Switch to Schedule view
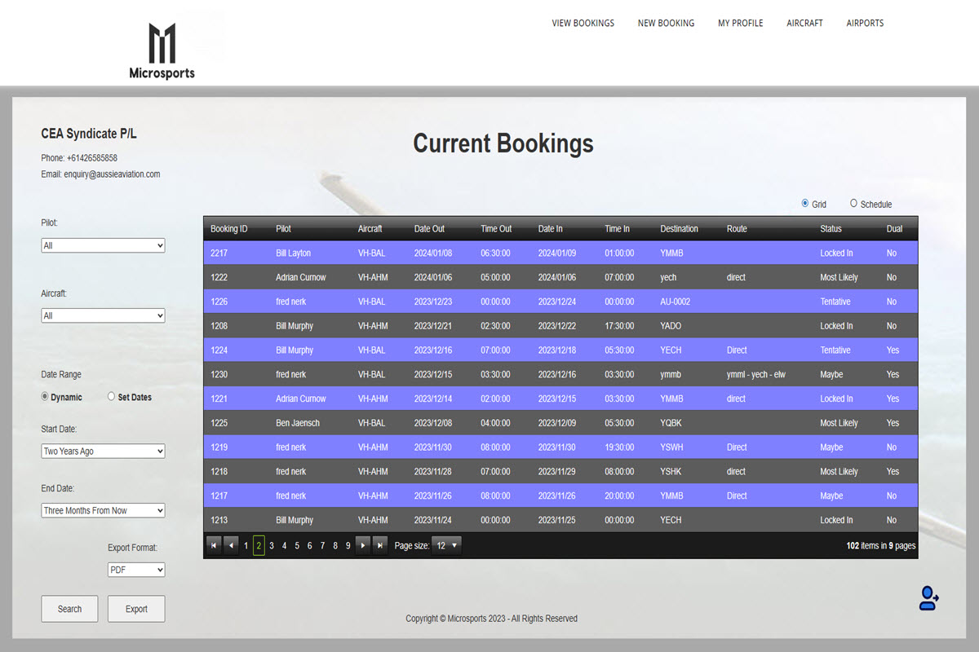 coord(854,204)
